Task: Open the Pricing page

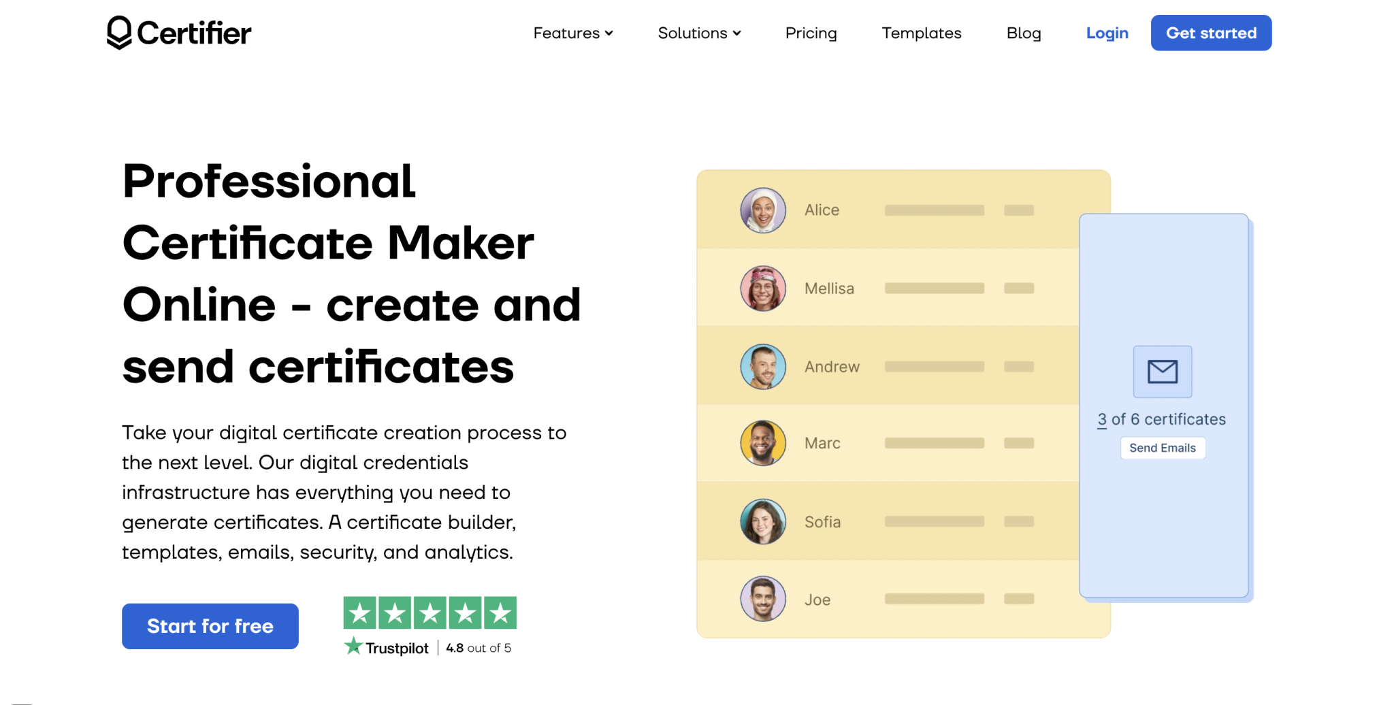Action: (811, 33)
